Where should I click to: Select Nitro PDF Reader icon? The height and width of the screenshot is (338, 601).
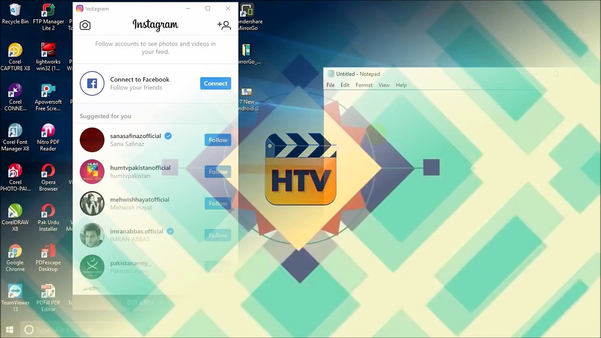48,138
